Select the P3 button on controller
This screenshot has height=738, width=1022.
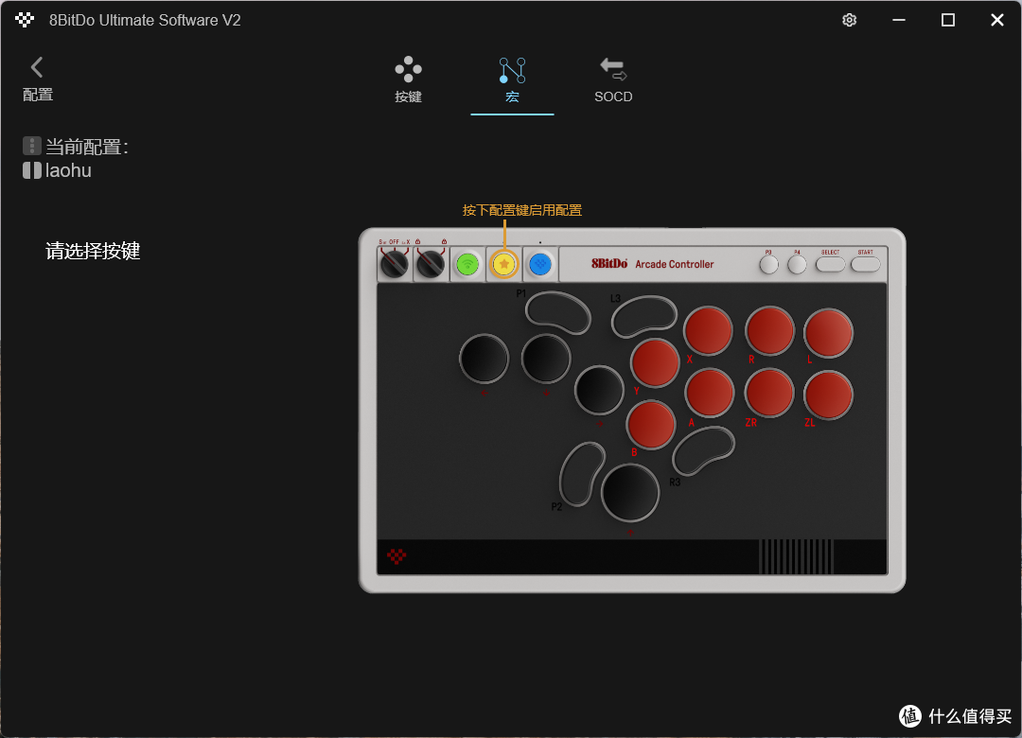point(769,265)
